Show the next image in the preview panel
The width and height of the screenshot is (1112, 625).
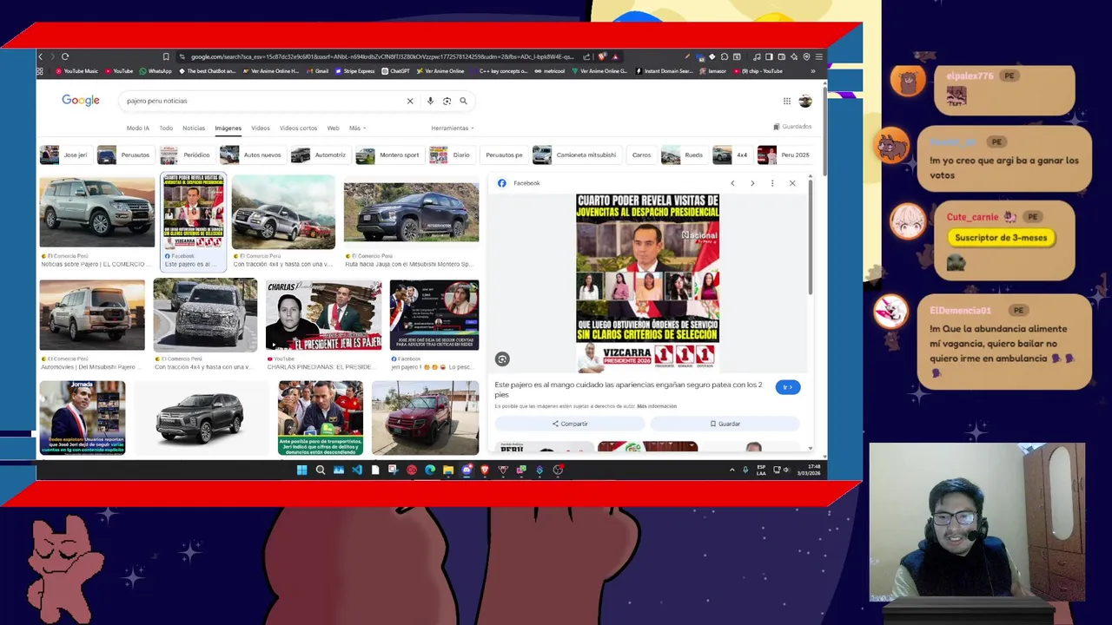pos(752,183)
